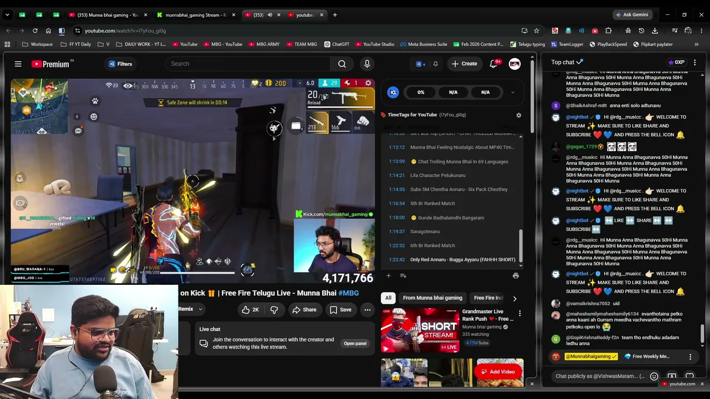710x399 pixels.
Task: Print the TimeTags list
Action: click(x=515, y=275)
